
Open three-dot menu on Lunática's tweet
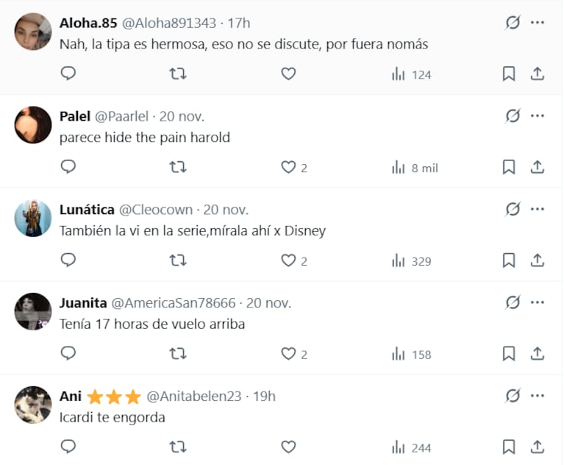538,209
